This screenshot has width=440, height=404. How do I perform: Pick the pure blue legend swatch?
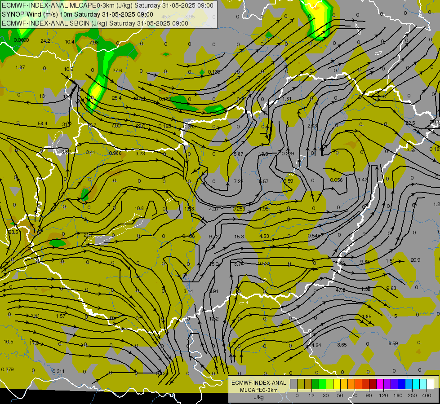point(402,384)
